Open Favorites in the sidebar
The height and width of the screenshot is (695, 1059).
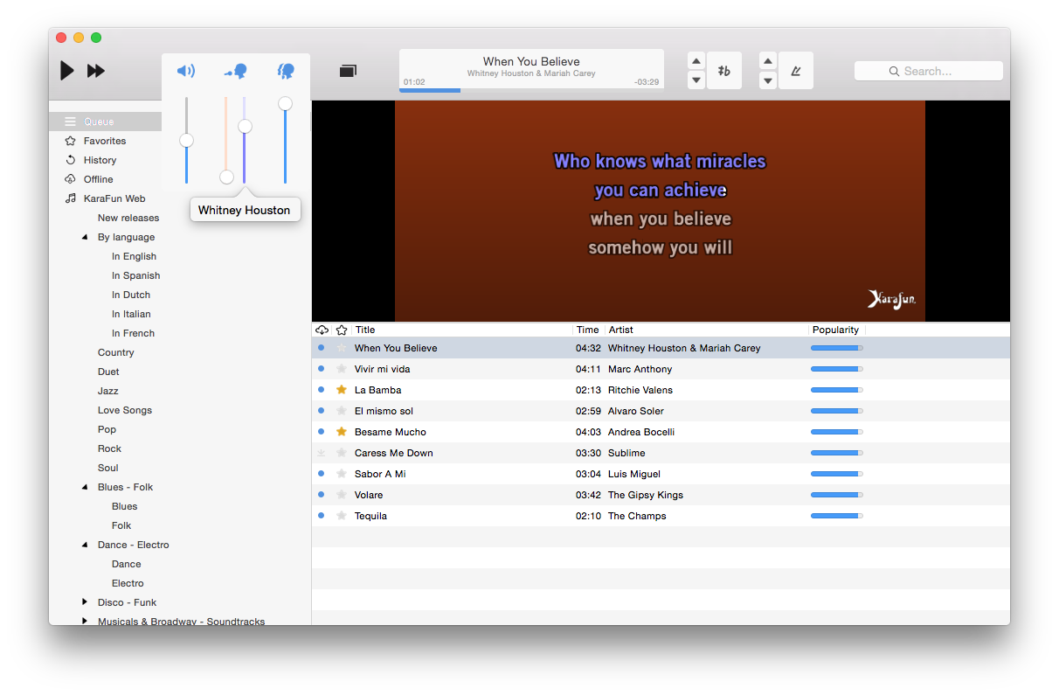point(105,141)
